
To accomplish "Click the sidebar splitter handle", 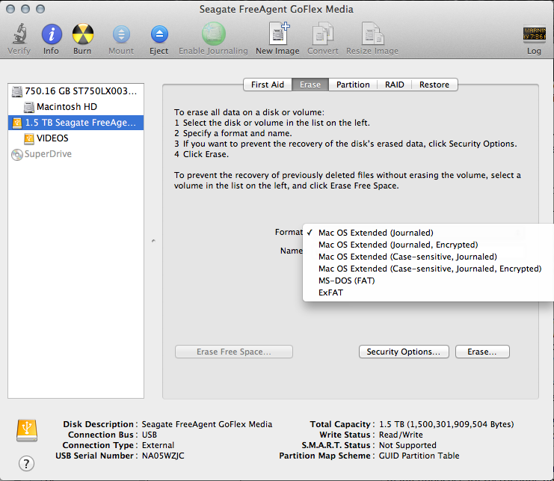I will point(153,241).
